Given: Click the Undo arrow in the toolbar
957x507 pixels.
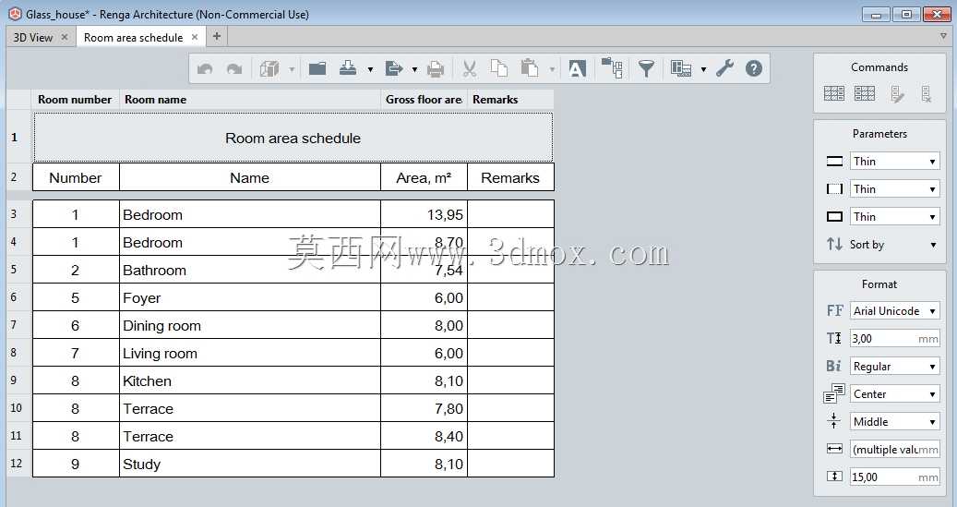Looking at the screenshot, I should pyautogui.click(x=205, y=69).
